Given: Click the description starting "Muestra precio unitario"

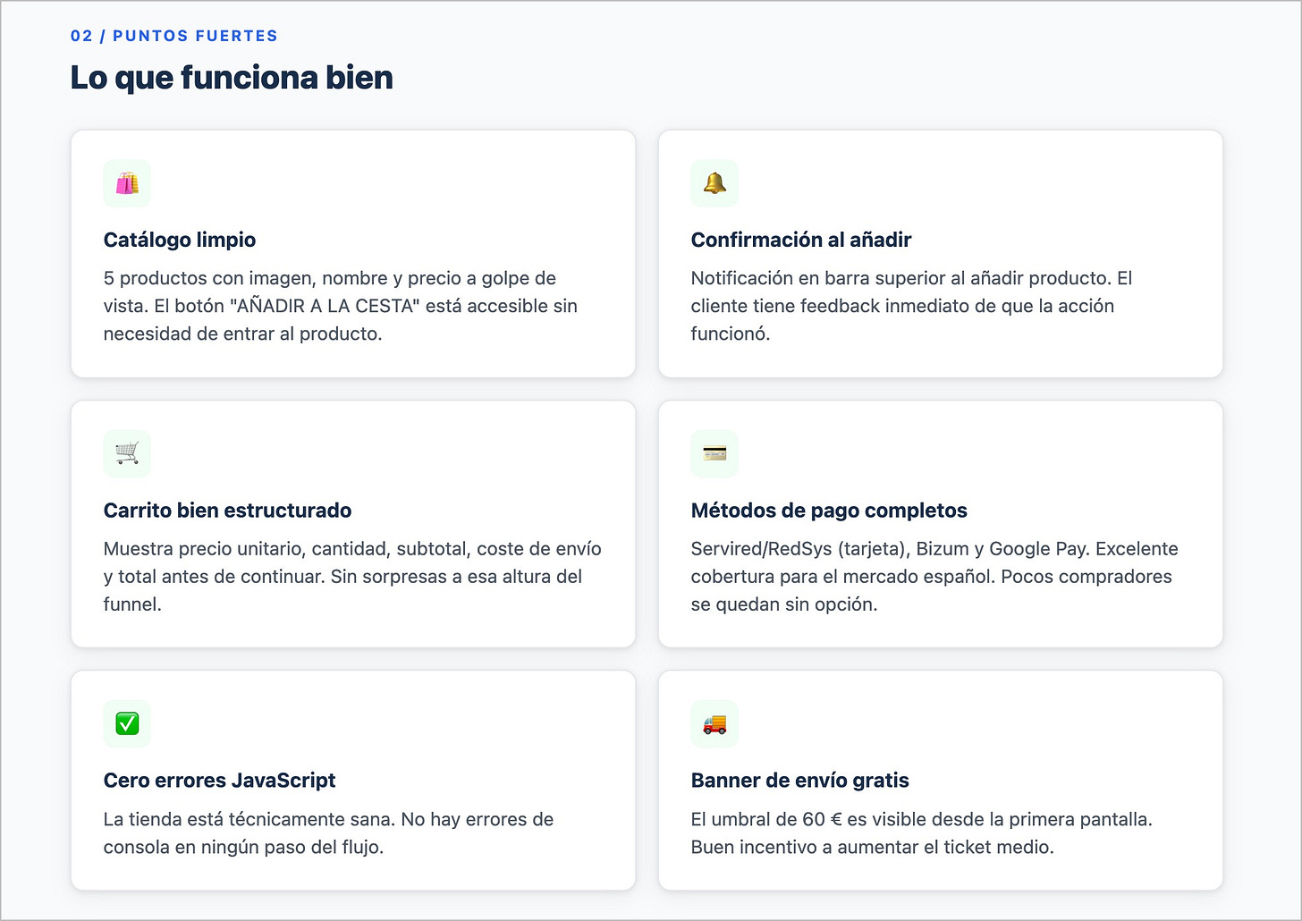Looking at the screenshot, I should coord(352,577).
